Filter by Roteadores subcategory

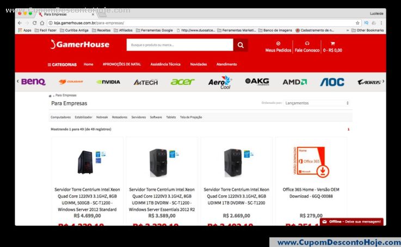click(x=120, y=118)
